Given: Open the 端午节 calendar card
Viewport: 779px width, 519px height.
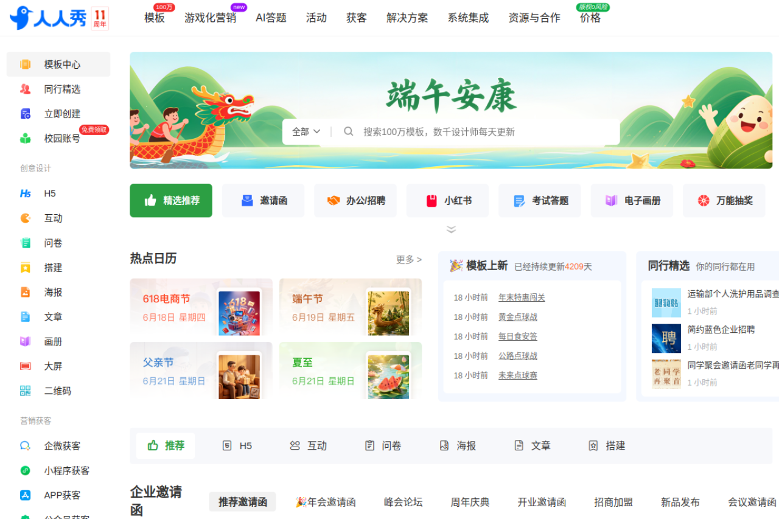Looking at the screenshot, I should (x=351, y=307).
